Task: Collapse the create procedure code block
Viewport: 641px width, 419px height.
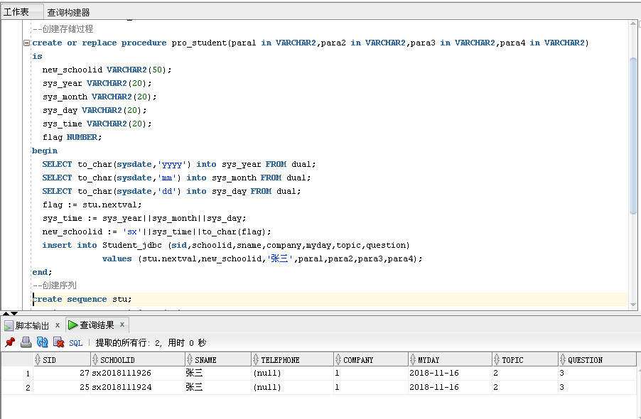Action: [x=26, y=43]
